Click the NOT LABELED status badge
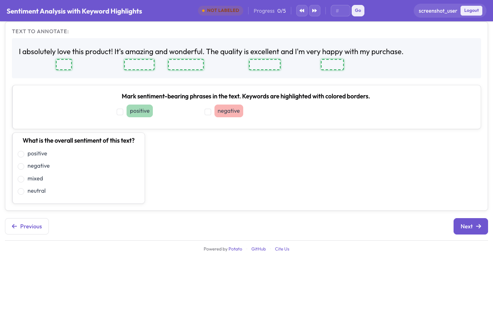 click(x=221, y=10)
